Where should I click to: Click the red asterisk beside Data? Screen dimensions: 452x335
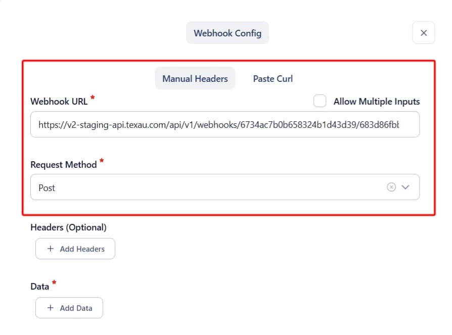[54, 282]
